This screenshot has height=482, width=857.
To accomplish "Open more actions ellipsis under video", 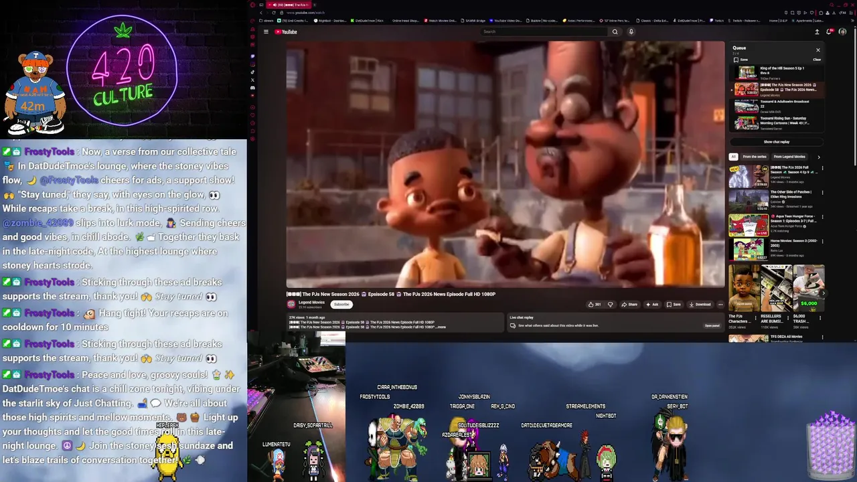I will pyautogui.click(x=720, y=305).
